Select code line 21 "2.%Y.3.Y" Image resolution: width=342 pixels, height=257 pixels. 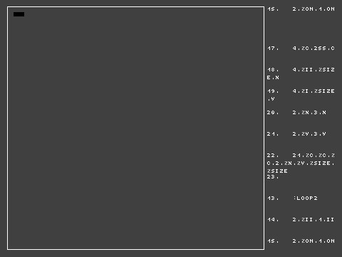coord(296,134)
